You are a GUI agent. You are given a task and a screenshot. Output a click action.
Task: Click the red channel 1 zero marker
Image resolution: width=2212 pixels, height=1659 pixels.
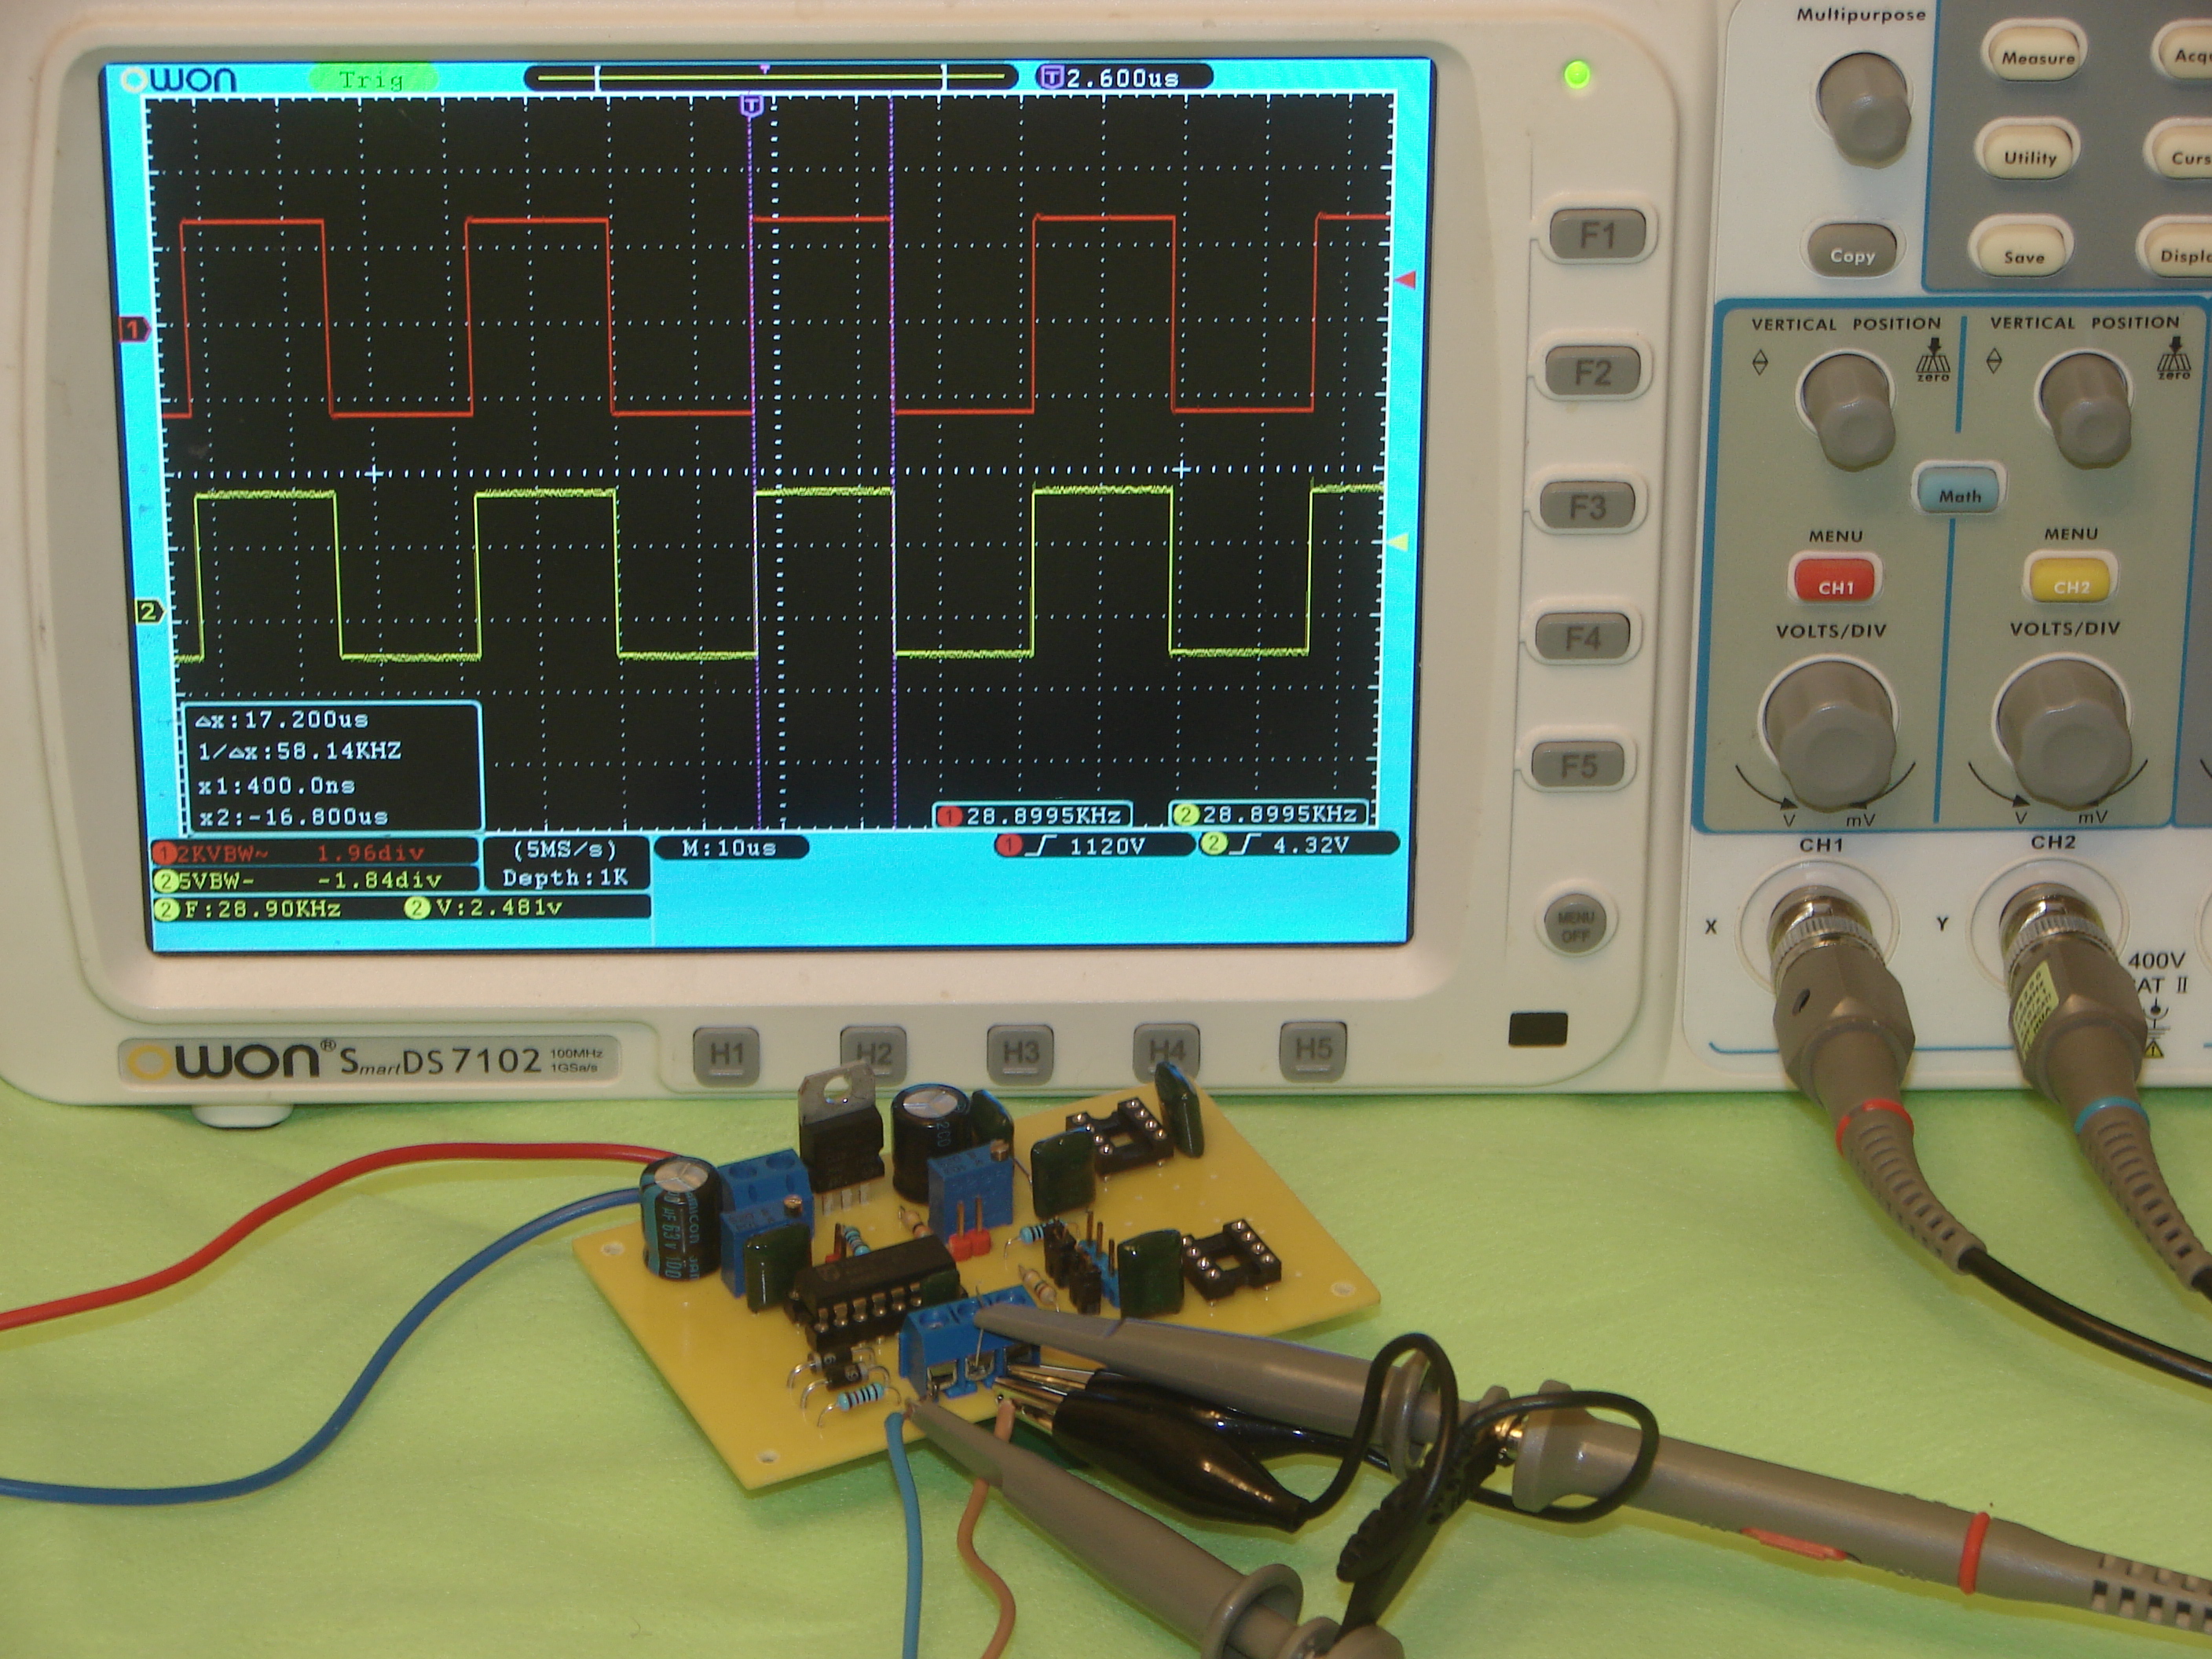(x=135, y=328)
